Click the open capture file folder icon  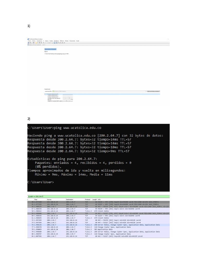click(x=36, y=43)
